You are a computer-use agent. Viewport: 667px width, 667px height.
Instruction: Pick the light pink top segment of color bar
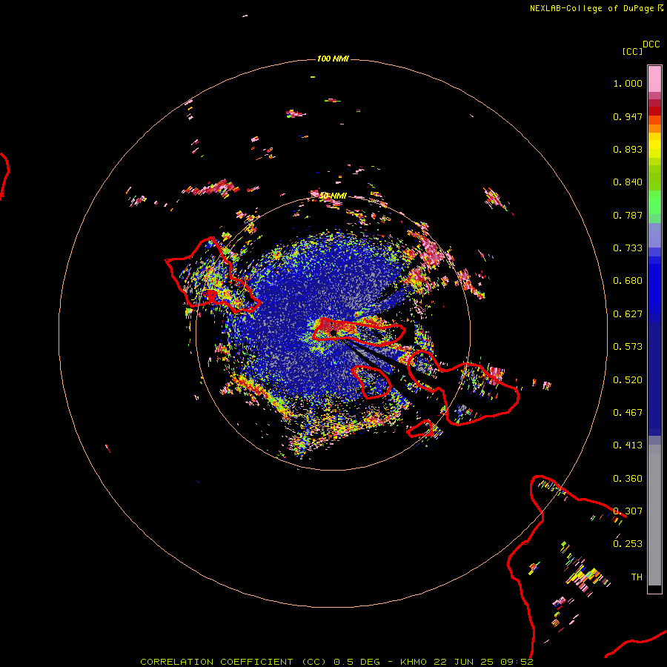click(x=654, y=79)
